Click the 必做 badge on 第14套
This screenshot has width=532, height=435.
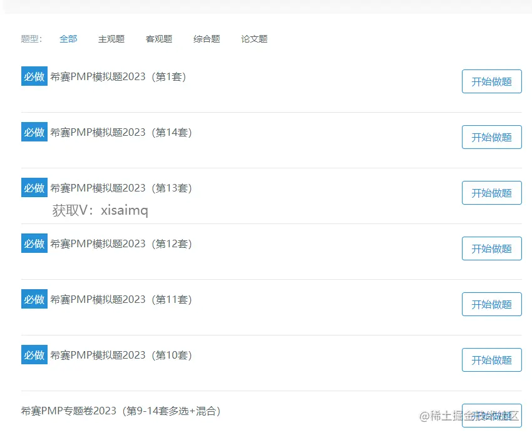[34, 131]
